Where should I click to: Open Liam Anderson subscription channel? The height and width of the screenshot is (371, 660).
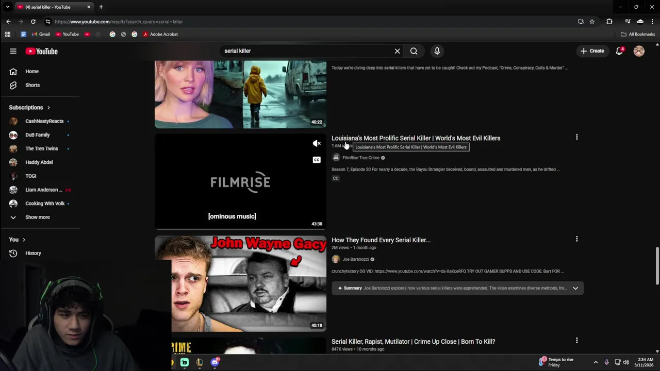click(44, 190)
